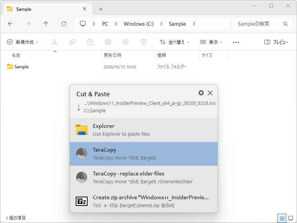Click the Paste clipboard icon
The height and width of the screenshot is (223, 297).
click(90, 42)
